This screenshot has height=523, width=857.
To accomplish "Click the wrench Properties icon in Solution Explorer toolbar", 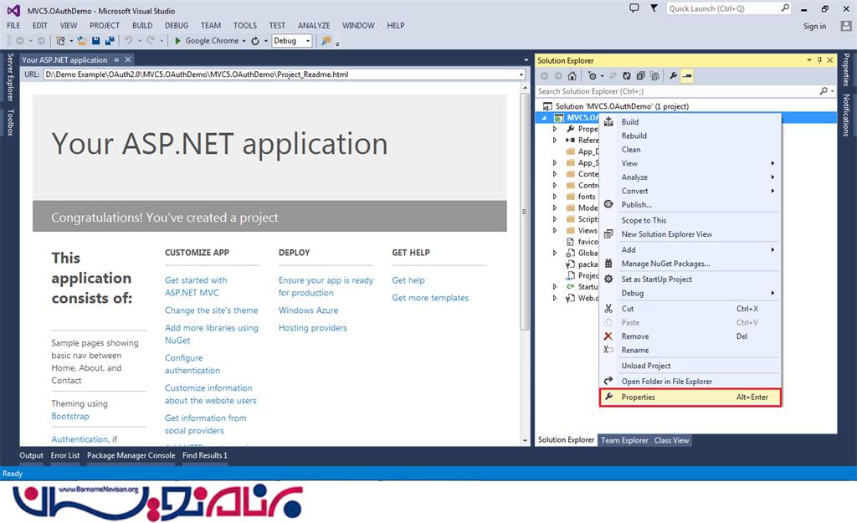I will pos(673,76).
